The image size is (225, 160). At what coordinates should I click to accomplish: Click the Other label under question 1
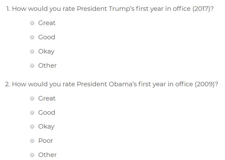point(47,66)
